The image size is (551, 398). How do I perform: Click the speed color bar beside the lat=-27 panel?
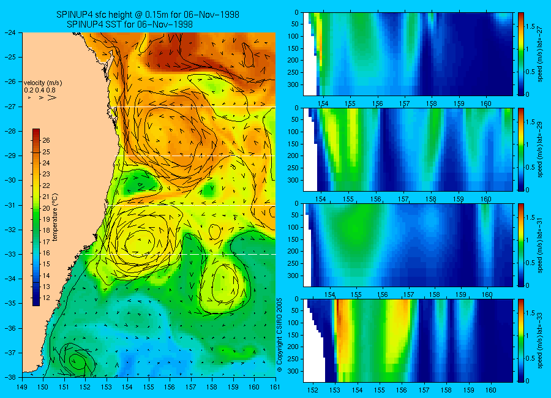520,54
